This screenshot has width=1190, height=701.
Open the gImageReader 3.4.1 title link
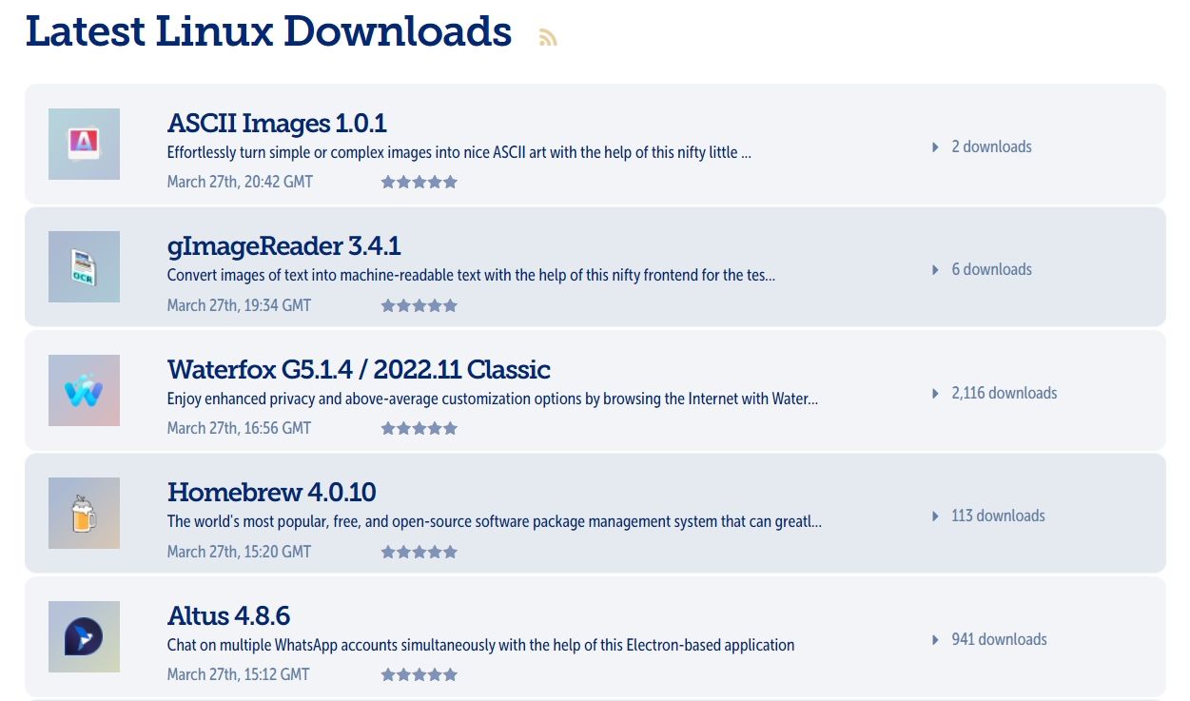(x=283, y=246)
